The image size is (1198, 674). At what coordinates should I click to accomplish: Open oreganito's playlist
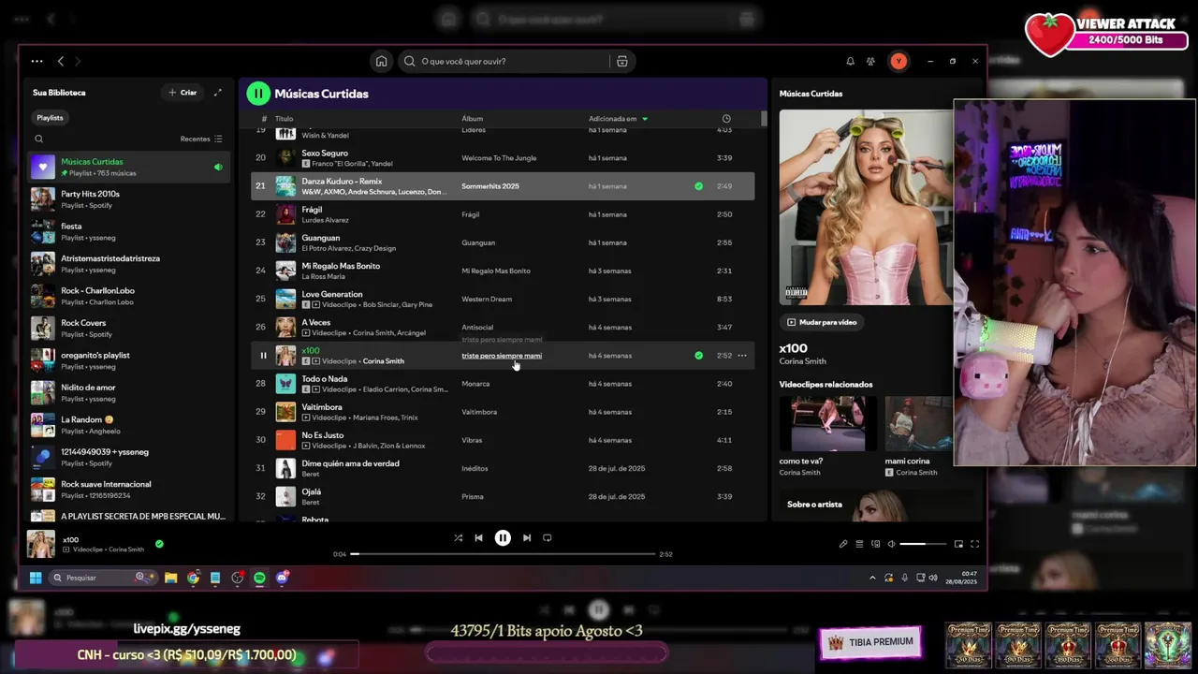pyautogui.click(x=128, y=360)
